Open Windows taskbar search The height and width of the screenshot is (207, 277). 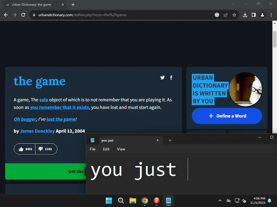[121, 201]
